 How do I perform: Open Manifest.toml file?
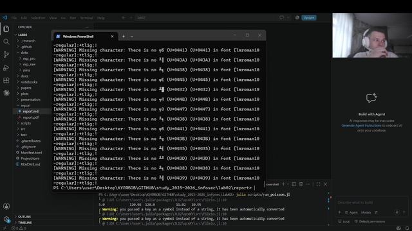(x=32, y=153)
